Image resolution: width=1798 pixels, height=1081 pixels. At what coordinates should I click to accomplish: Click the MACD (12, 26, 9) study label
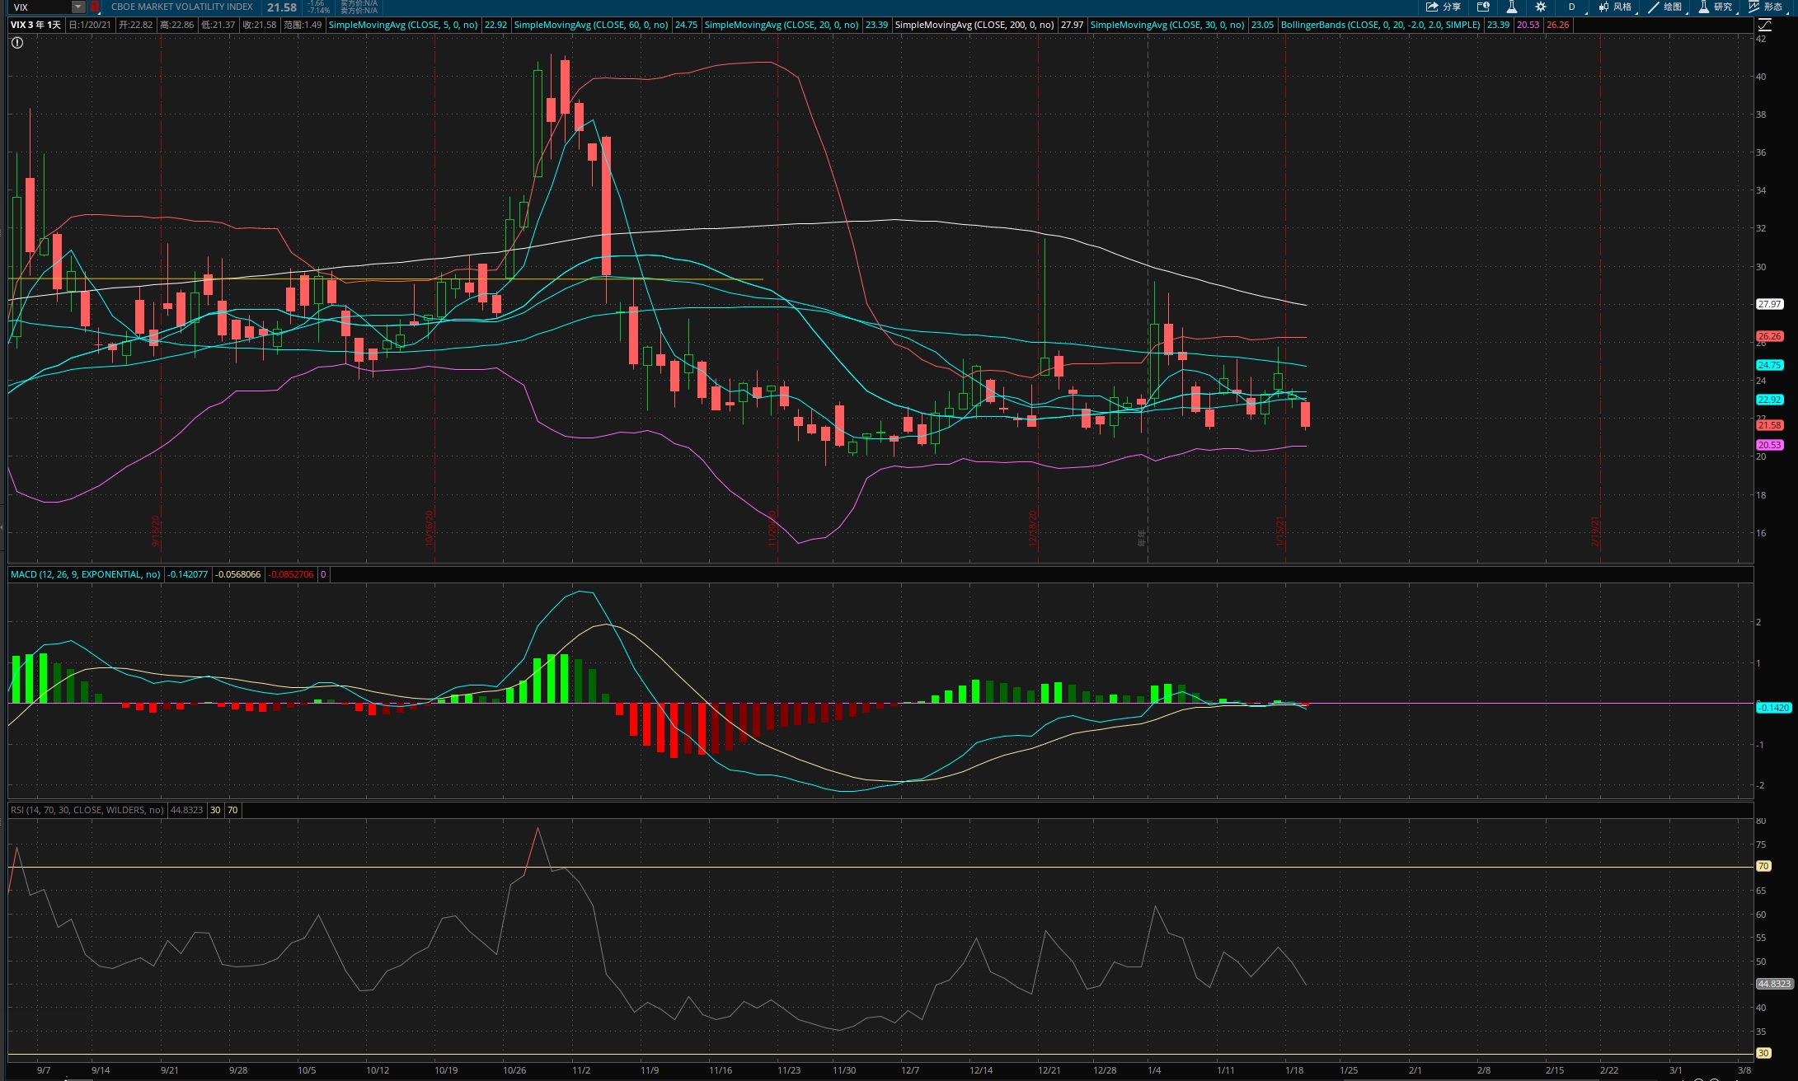(x=85, y=574)
